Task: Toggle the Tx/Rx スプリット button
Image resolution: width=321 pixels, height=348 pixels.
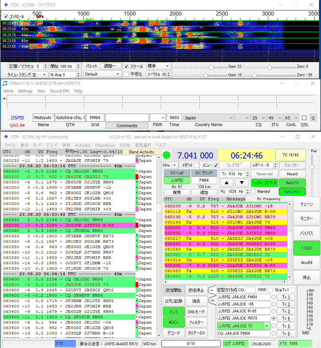Action: click(x=265, y=183)
